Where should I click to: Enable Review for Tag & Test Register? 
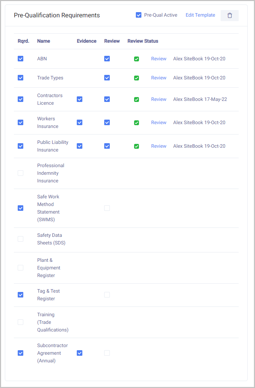coord(107,295)
